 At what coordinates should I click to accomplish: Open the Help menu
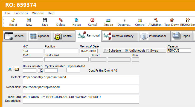[x=51, y=13]
